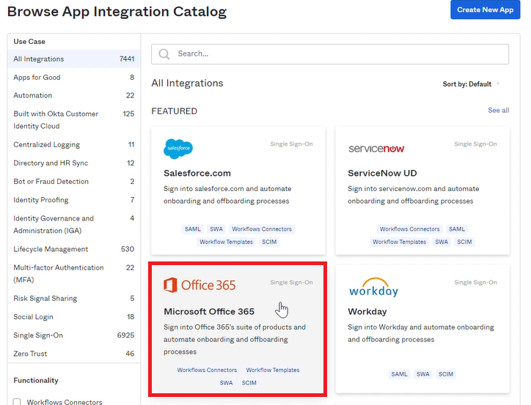Click the ServiceNow logo
Screen dimensions: 531x405
coord(376,149)
